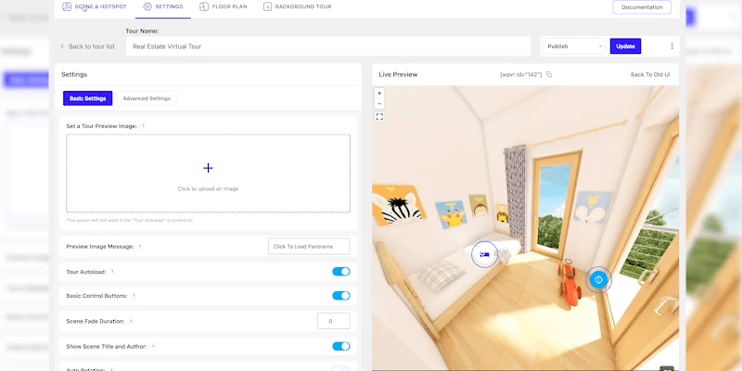This screenshot has height=371, width=742.
Task: Click the blue info hotspot
Action: coord(598,280)
